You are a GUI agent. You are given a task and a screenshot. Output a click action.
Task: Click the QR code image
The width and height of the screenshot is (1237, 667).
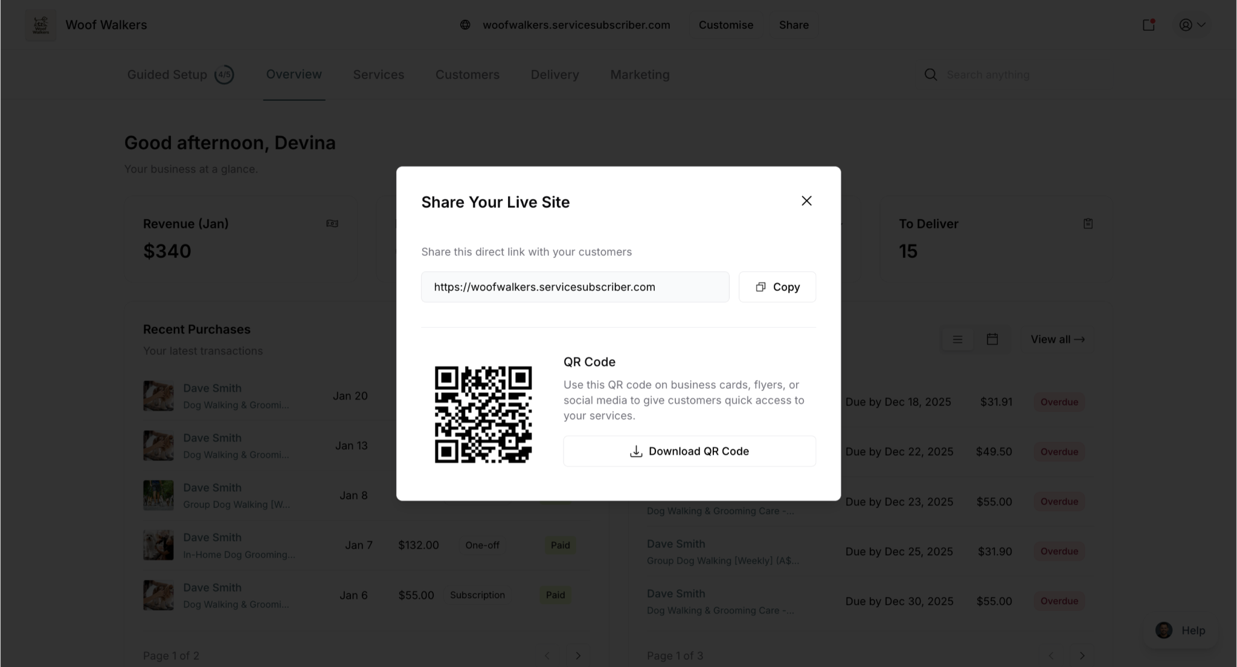pyautogui.click(x=483, y=415)
